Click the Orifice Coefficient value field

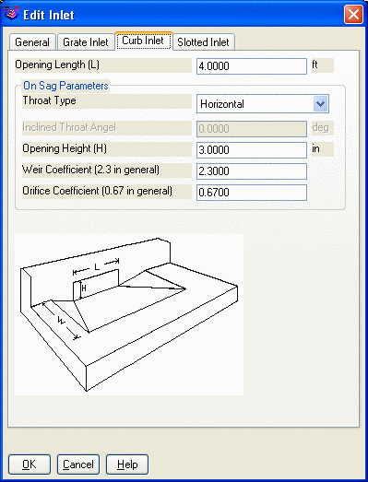coord(252,193)
